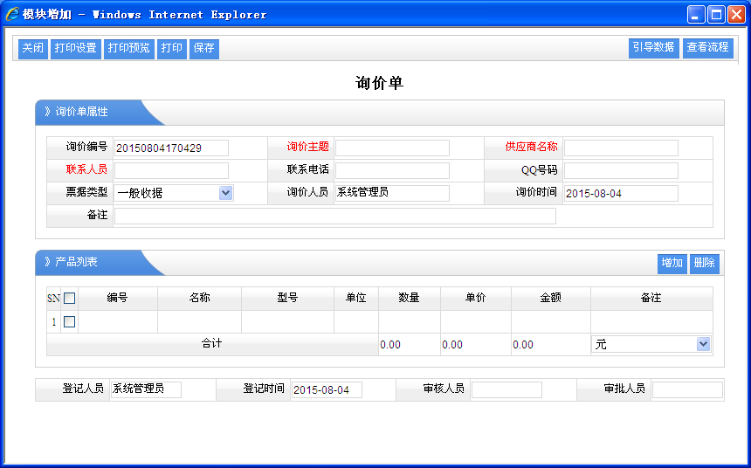Viewport: 751px width, 468px height.
Task: Click the 备注 remarks text field
Action: (334, 216)
